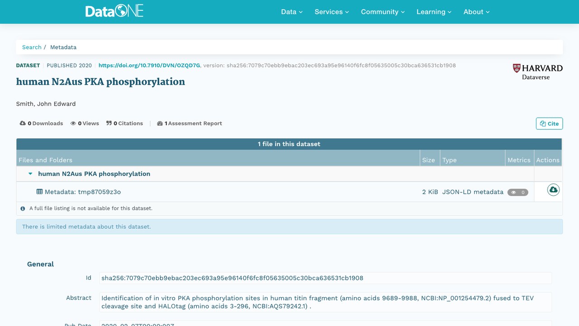Click the Downloads cloud icon
Screen dimensions: 579x326
point(23,123)
